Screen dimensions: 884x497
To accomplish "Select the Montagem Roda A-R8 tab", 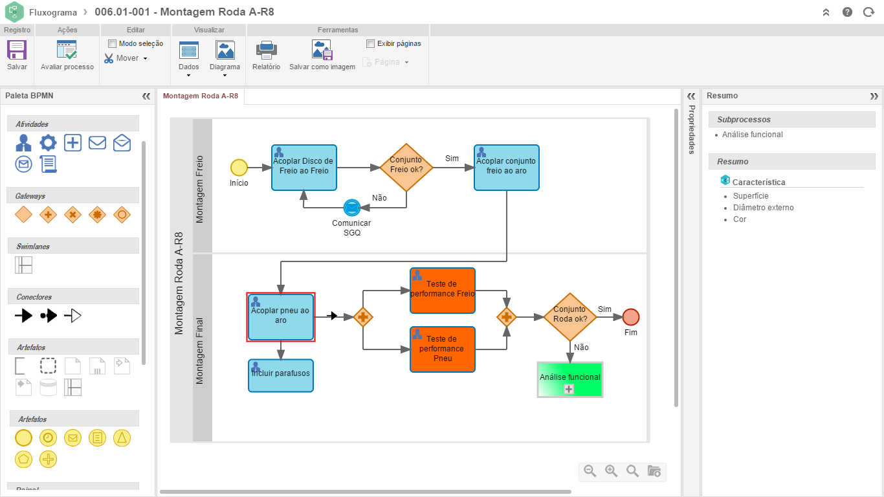I will coord(200,96).
